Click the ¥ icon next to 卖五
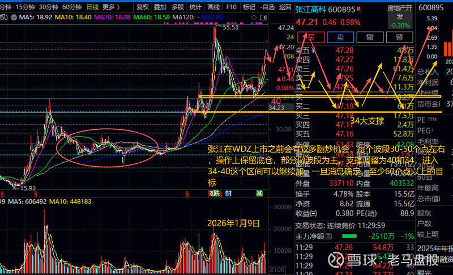Image resolution: width=453 pixels, height=275 pixels. click(x=314, y=50)
